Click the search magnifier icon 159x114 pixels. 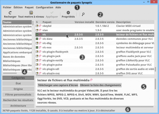83,15
